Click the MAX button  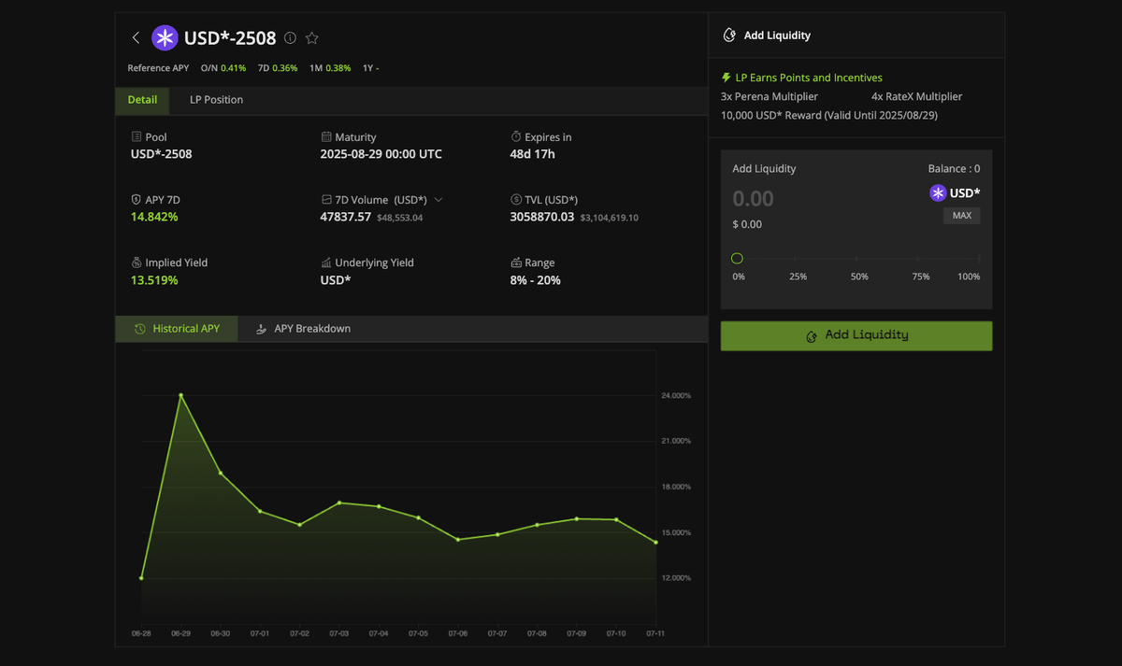coord(962,216)
